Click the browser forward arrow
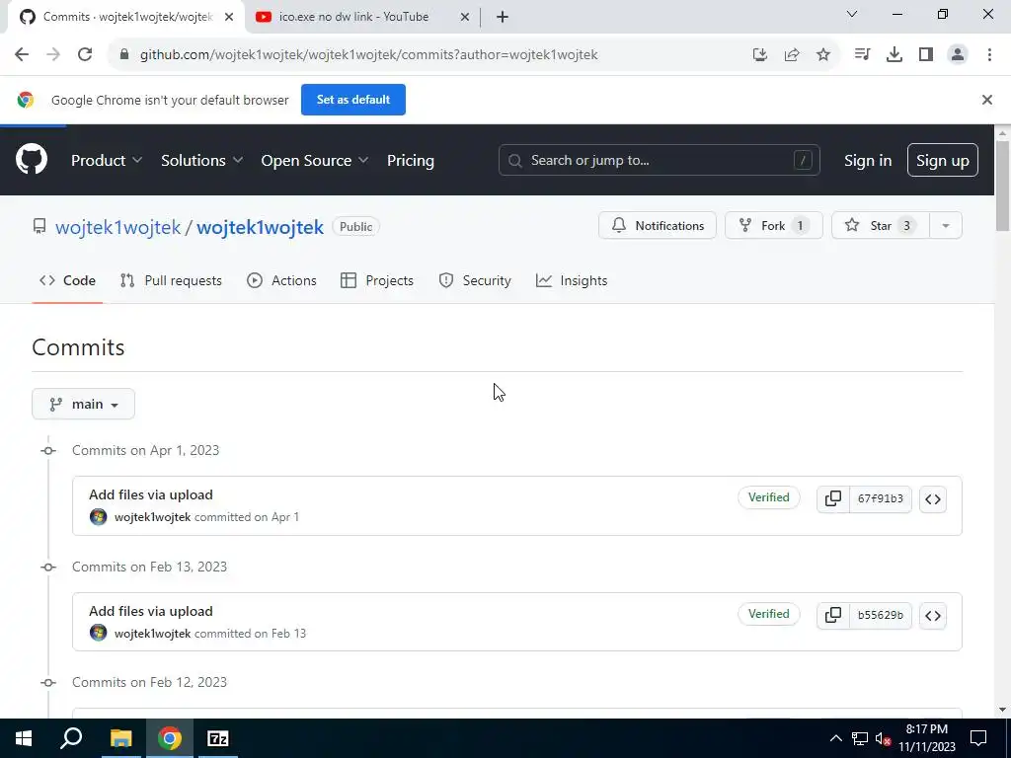Viewport: 1011px width, 758px height. point(53,55)
